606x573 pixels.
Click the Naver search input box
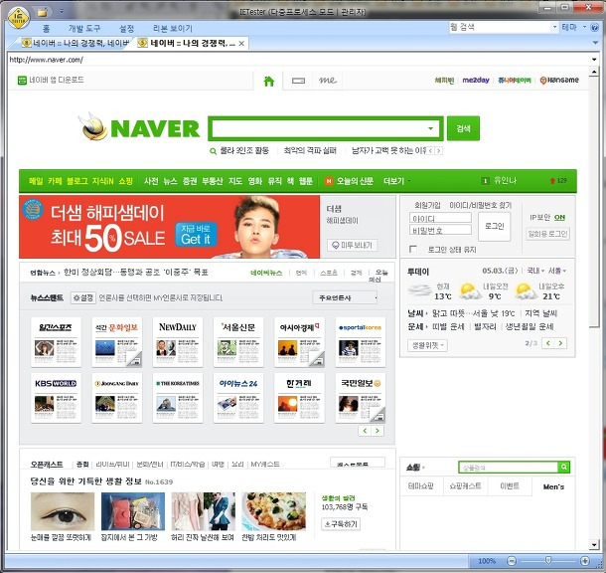pos(319,128)
